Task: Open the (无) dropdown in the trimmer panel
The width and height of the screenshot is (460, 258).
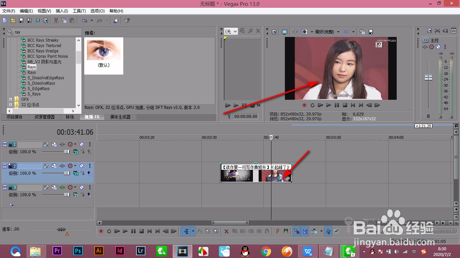Action: 231,31
